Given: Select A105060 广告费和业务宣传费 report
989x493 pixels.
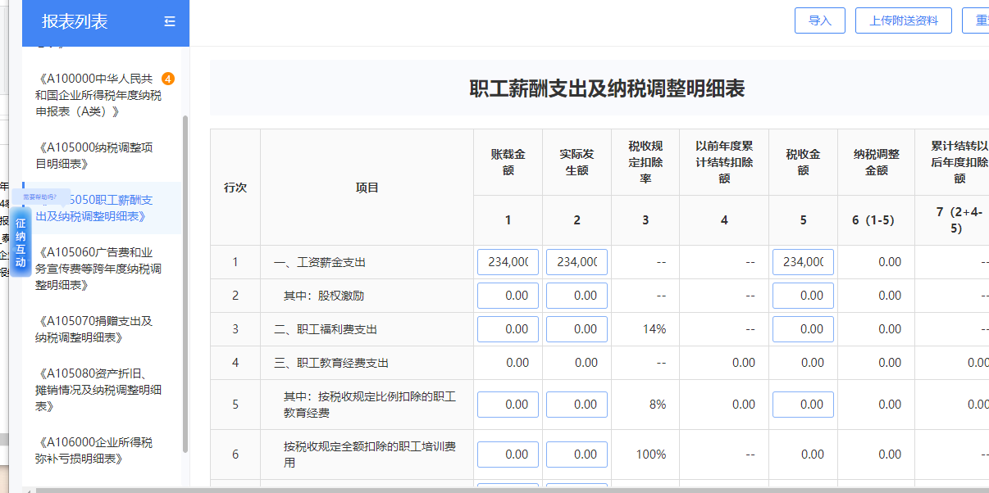Looking at the screenshot, I should (98, 269).
